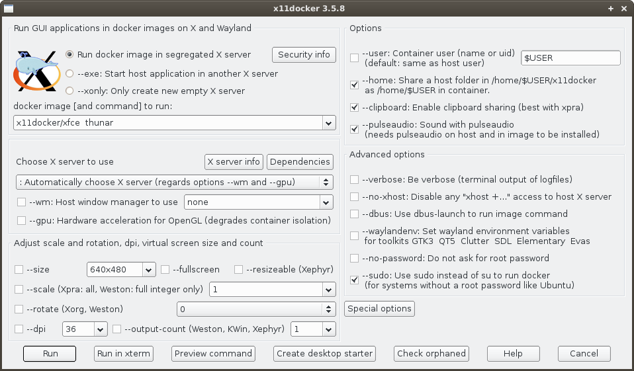Expand the window manager dropdown arrow
The width and height of the screenshot is (634, 371).
(326, 202)
